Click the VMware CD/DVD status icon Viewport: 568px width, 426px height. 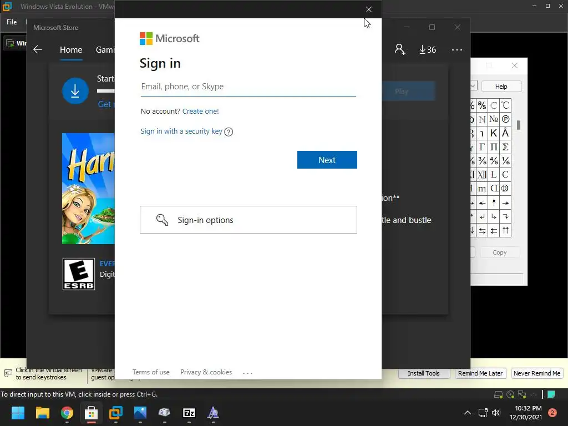click(x=510, y=394)
